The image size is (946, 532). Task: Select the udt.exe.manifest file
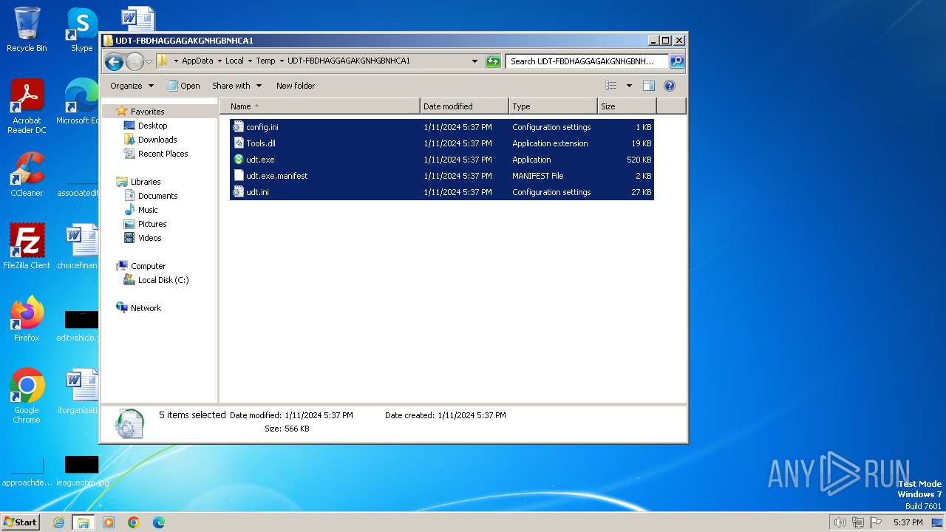442,176
